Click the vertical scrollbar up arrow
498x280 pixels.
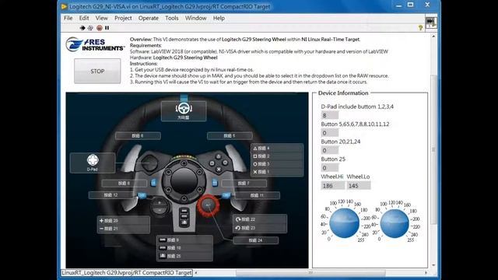pos(433,37)
